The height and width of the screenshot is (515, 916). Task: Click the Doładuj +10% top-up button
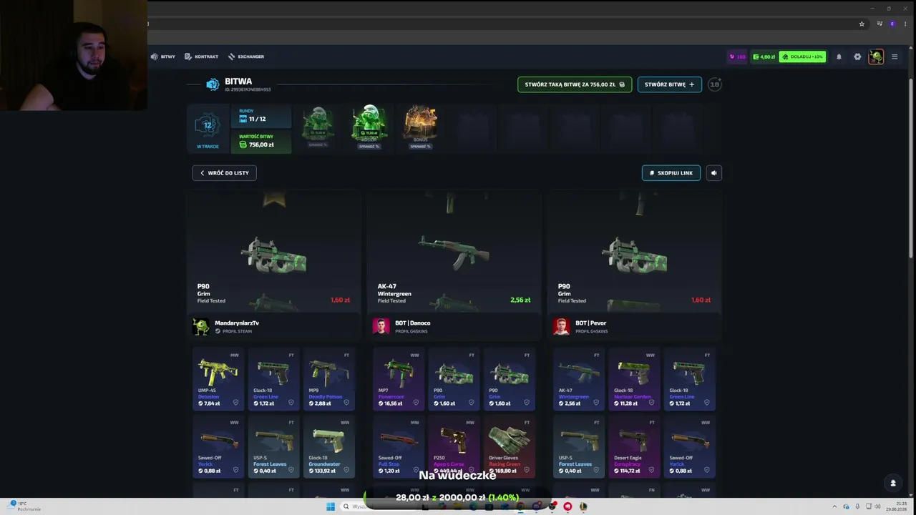coord(802,57)
